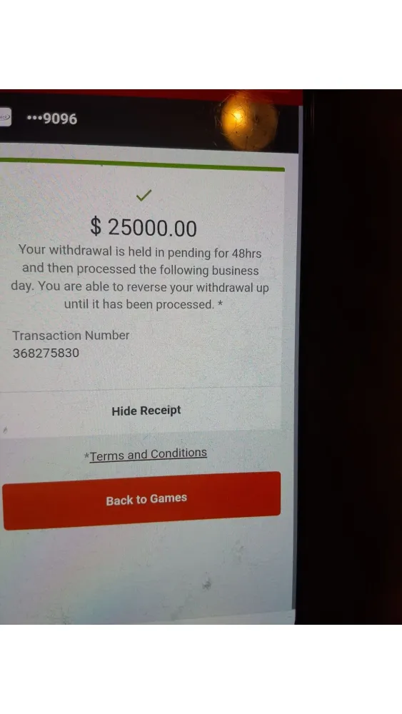
Task: Click the Transaction Number label
Action: tap(71, 336)
